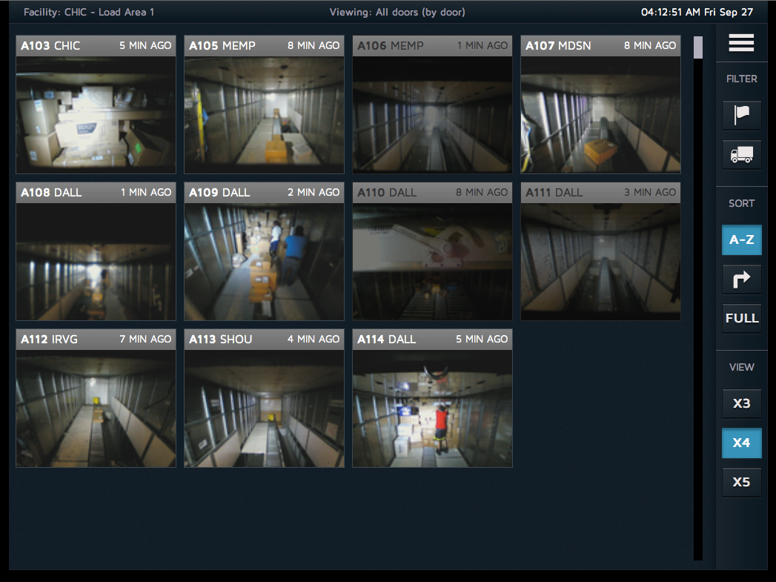
Task: Click the FILTER section label
Action: (741, 79)
